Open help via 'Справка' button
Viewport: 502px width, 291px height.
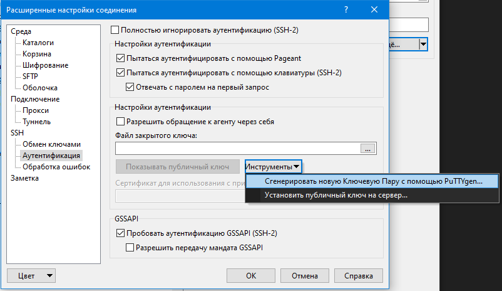tap(359, 275)
